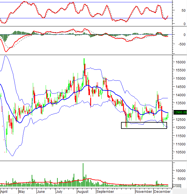Select the July month marker
The height and width of the screenshot is (194, 187).
pyautogui.click(x=59, y=191)
